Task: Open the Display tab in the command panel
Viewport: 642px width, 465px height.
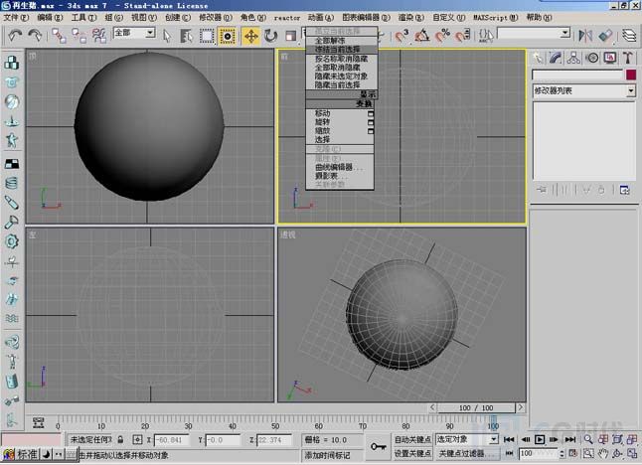Action: pyautogui.click(x=610, y=58)
